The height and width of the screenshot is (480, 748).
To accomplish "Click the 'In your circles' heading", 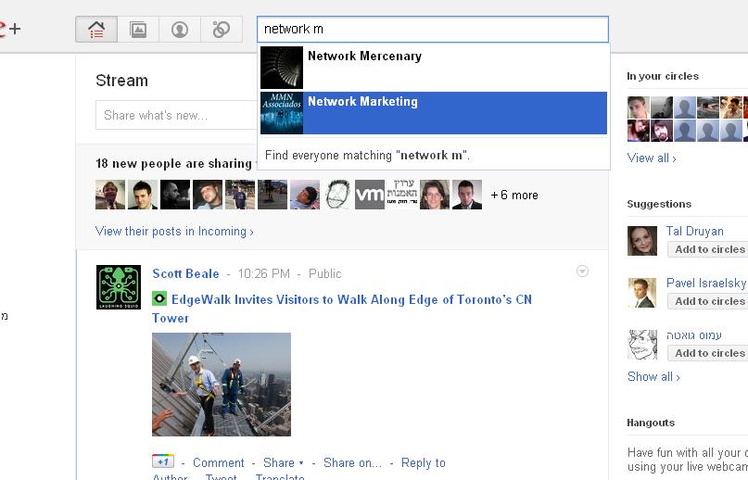I will pos(663,76).
